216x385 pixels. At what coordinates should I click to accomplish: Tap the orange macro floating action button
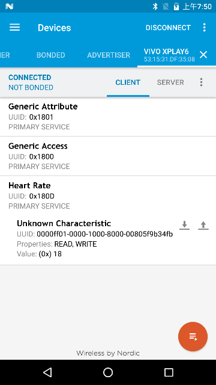193,337
